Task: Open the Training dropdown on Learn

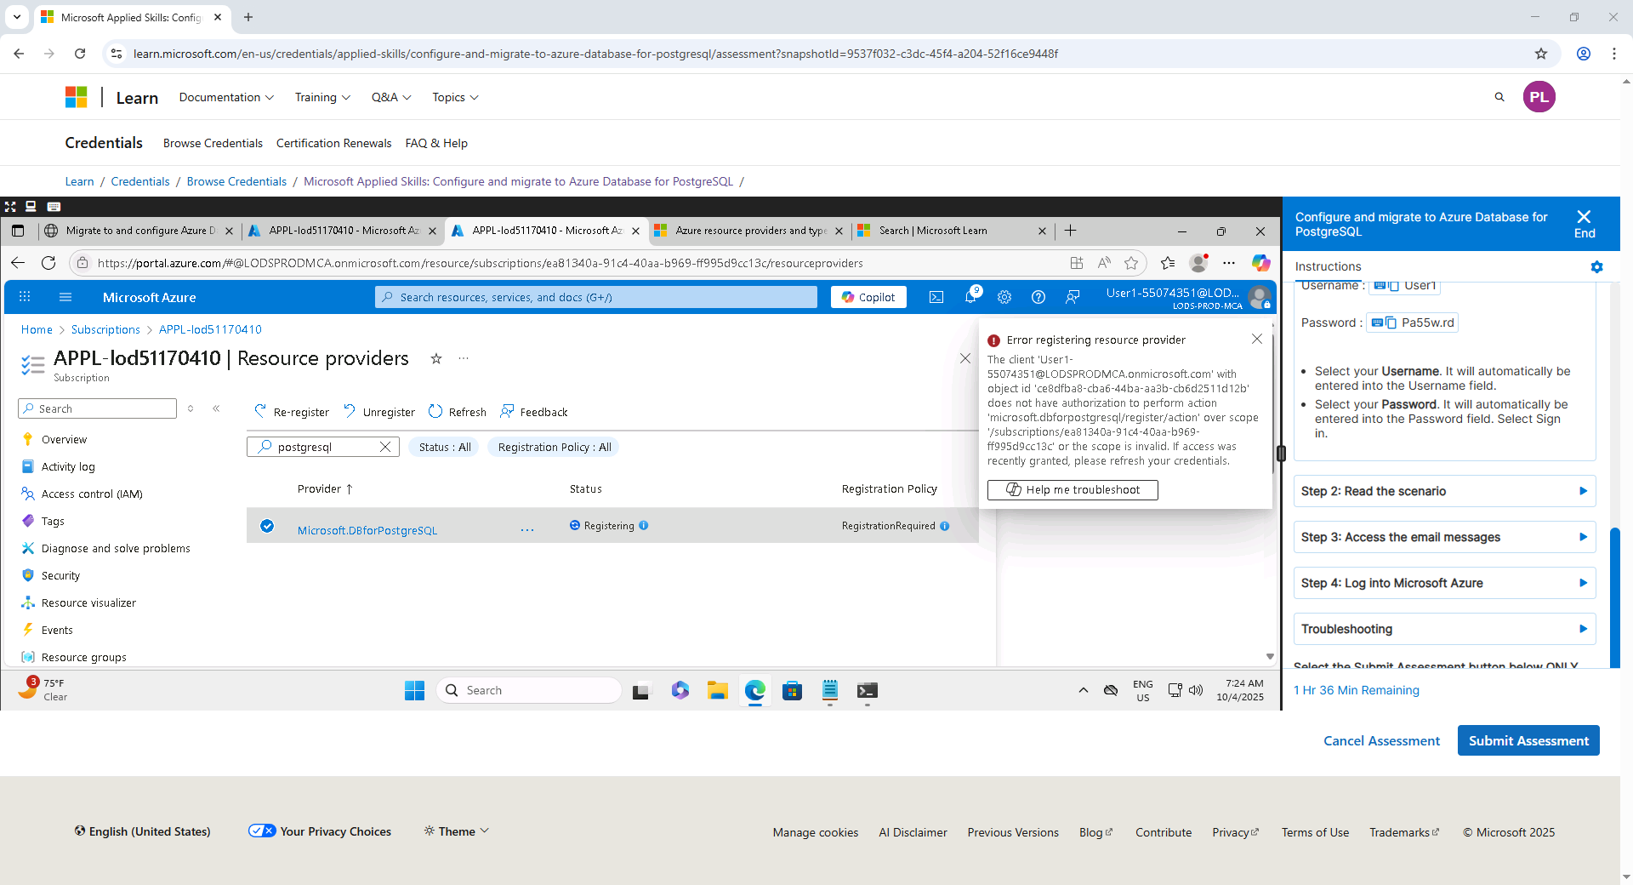Action: pos(322,97)
